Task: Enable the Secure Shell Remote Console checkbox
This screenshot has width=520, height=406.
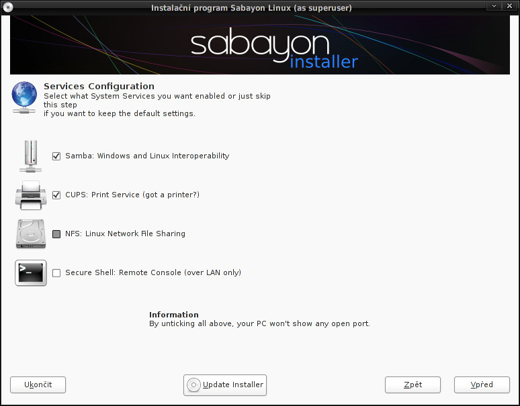Action: pos(56,273)
